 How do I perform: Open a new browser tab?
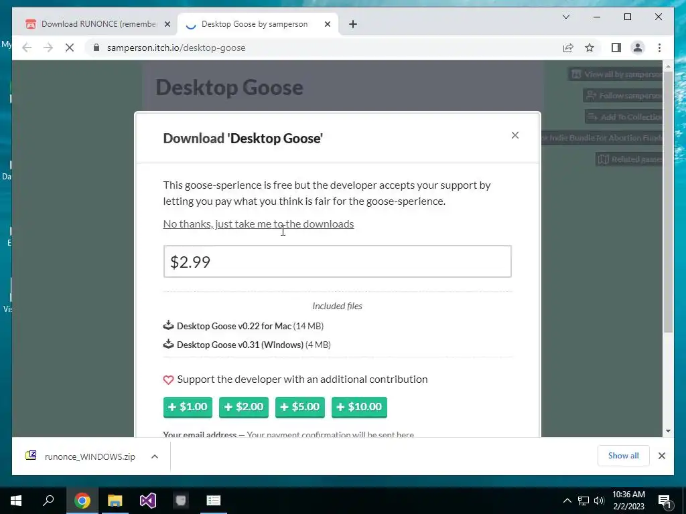[353, 24]
